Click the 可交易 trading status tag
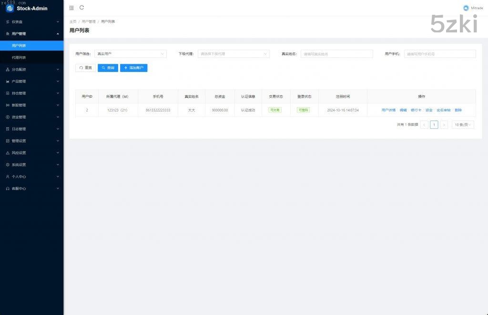 pos(275,110)
